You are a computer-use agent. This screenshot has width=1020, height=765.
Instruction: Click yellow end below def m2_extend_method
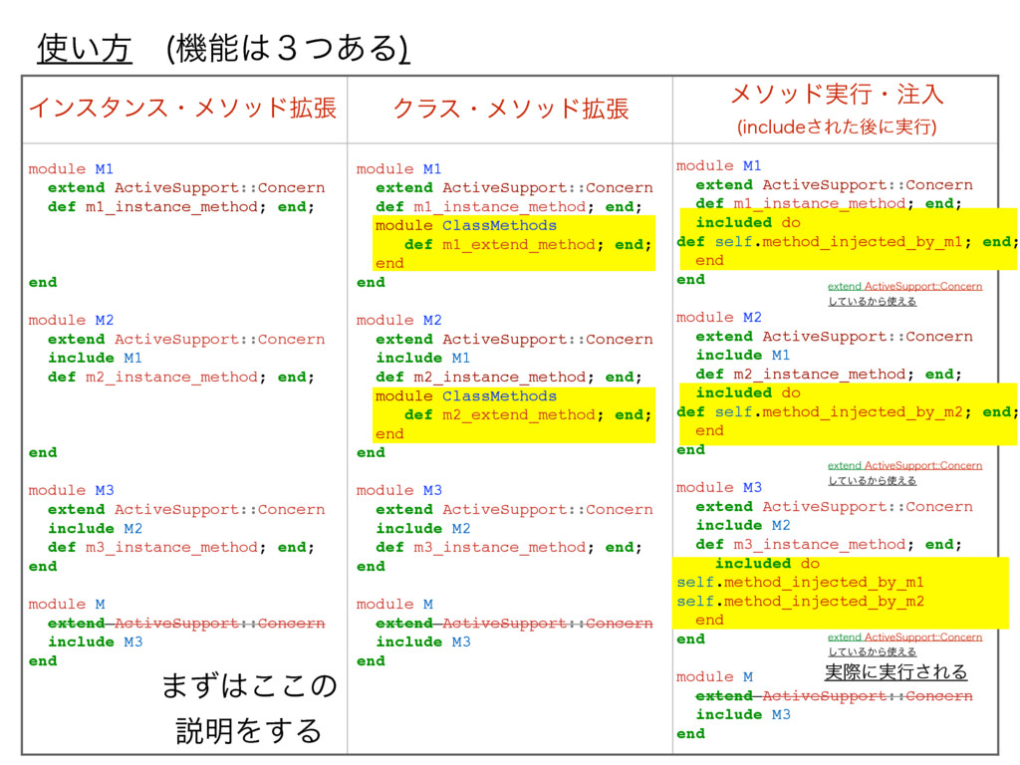point(389,434)
